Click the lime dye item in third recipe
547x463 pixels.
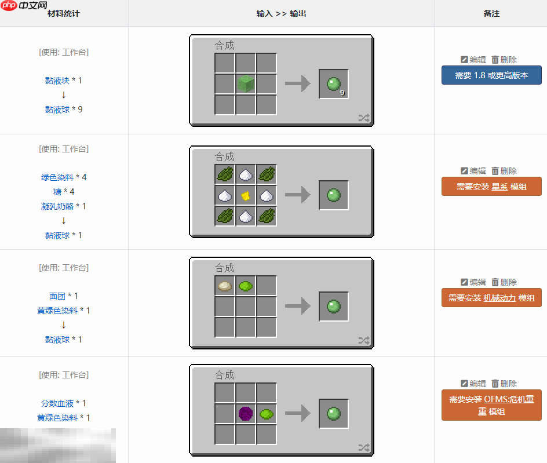246,286
